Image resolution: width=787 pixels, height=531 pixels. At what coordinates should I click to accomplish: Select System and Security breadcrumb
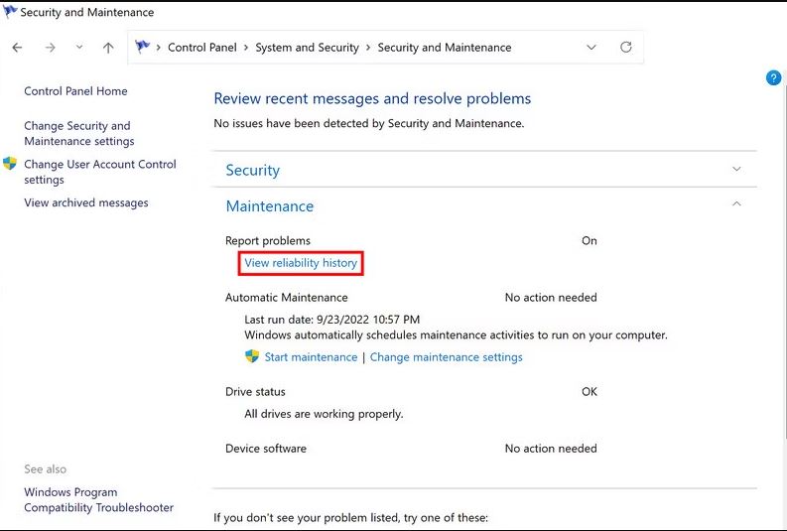click(308, 48)
